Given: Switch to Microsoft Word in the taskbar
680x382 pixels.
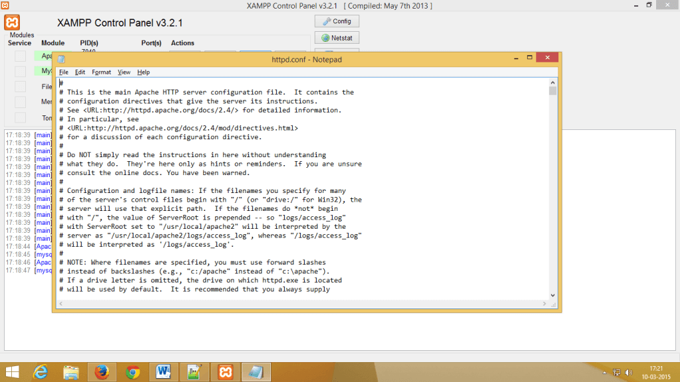Looking at the screenshot, I should (163, 372).
